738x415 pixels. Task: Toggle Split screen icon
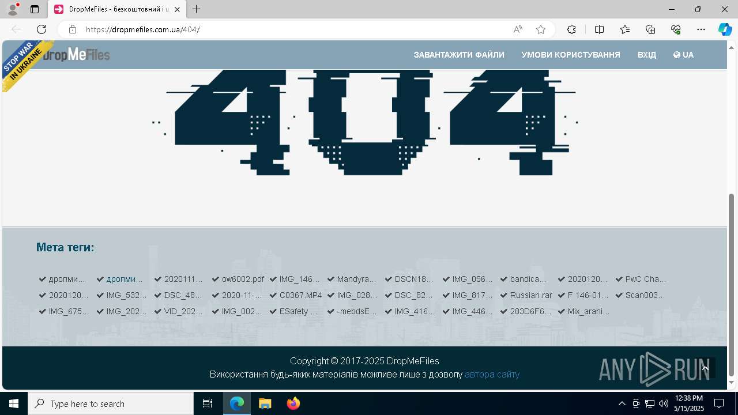pyautogui.click(x=599, y=29)
